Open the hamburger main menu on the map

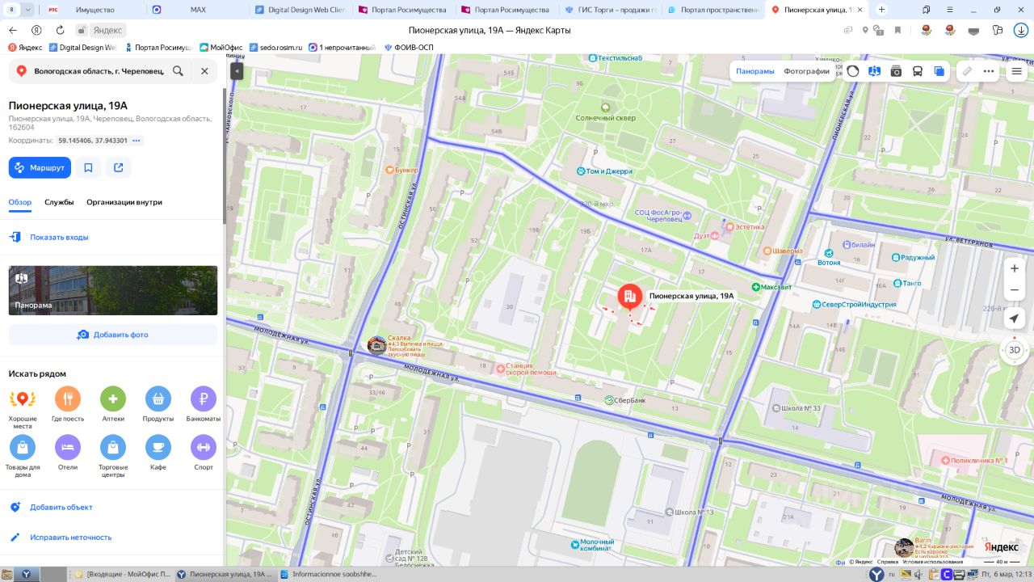click(1017, 71)
